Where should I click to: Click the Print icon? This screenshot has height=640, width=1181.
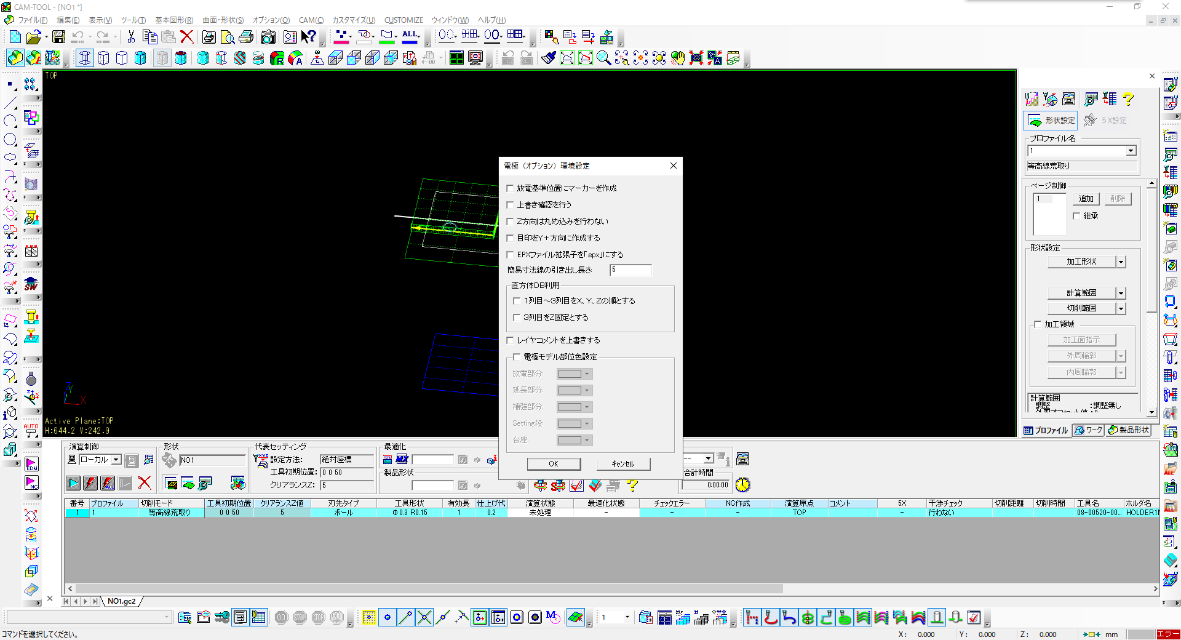246,37
